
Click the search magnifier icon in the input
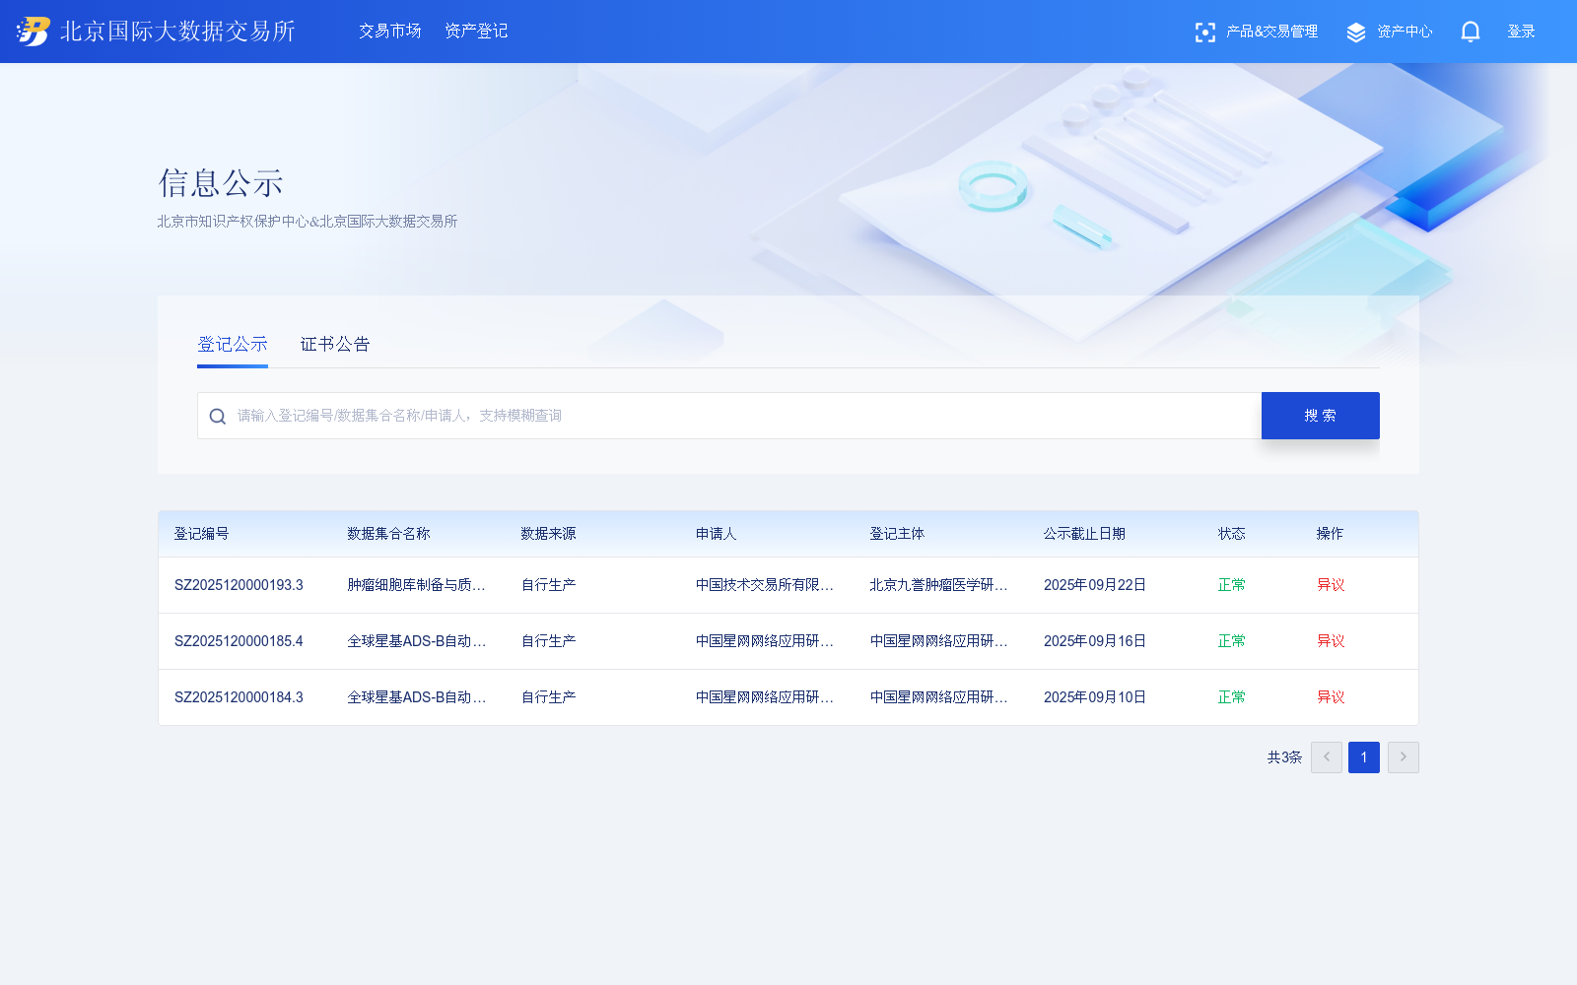(x=218, y=416)
